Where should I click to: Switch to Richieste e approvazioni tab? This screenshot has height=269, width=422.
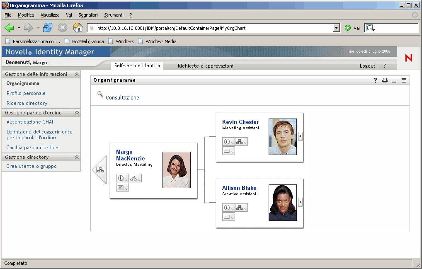[205, 66]
